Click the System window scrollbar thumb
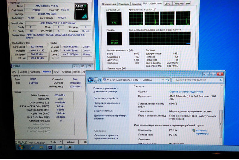Screen dimensions: 239x160 coord(220,124)
